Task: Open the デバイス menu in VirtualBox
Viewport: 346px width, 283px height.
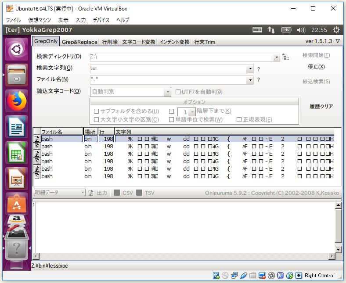Action: click(101, 20)
